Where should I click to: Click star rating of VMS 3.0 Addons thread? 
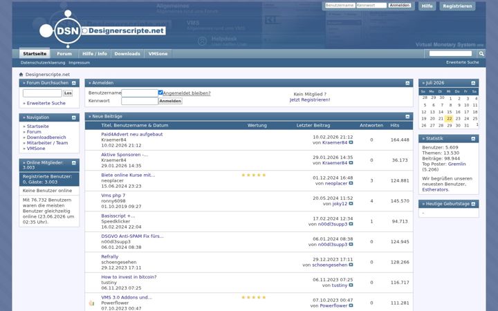(253, 297)
